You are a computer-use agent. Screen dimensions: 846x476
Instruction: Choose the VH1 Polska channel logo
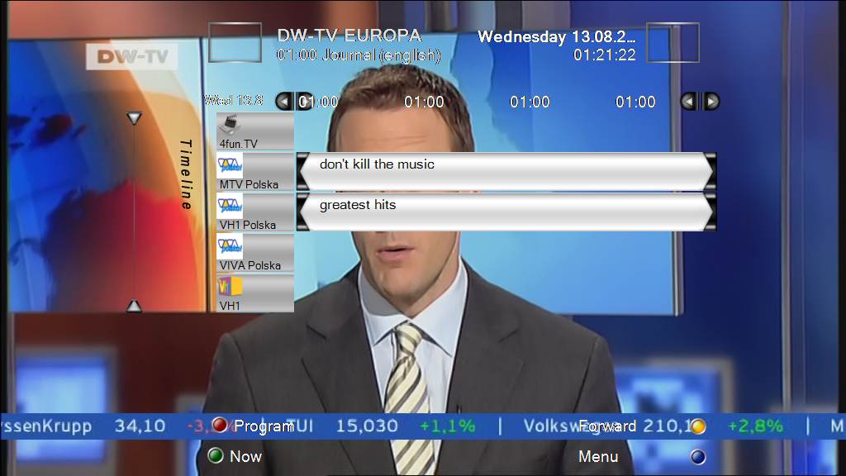230,206
